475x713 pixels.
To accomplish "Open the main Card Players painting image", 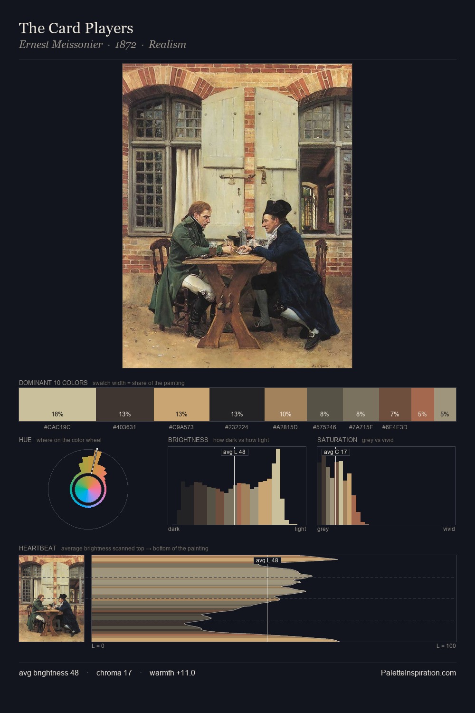I will (x=237, y=216).
